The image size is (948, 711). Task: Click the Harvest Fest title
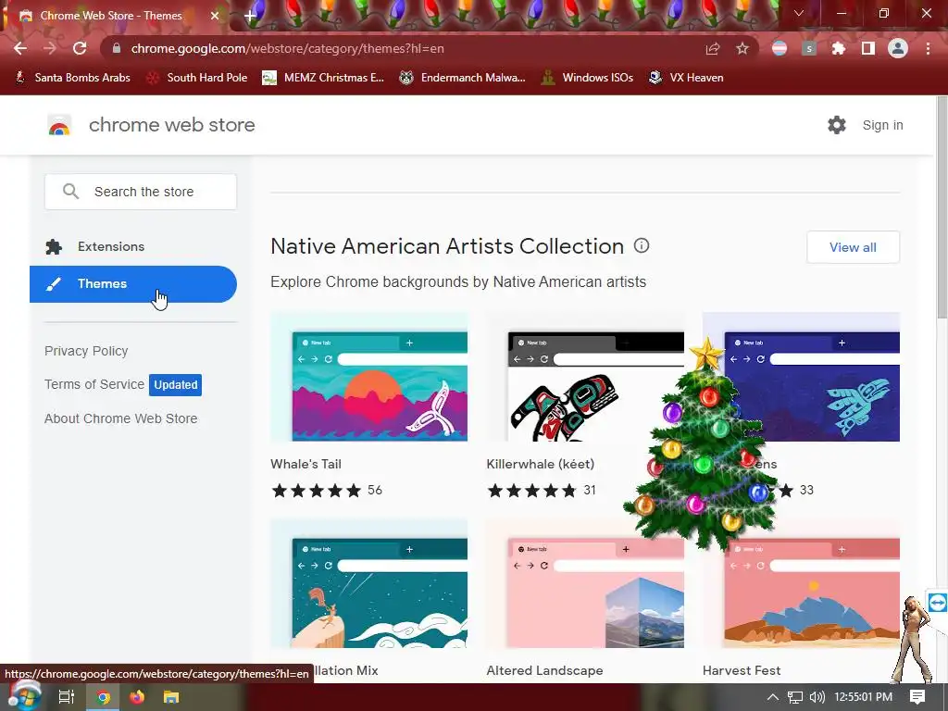(x=742, y=670)
